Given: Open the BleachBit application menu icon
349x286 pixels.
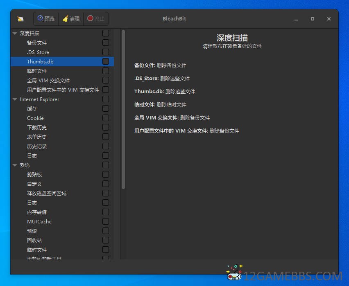Looking at the screenshot, I should [20, 19].
